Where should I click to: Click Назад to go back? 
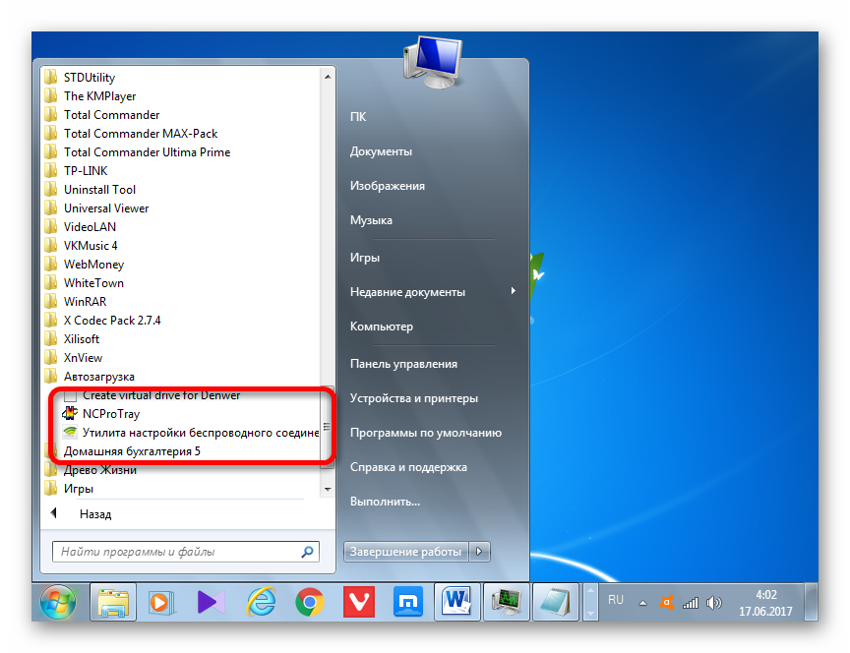(x=95, y=514)
